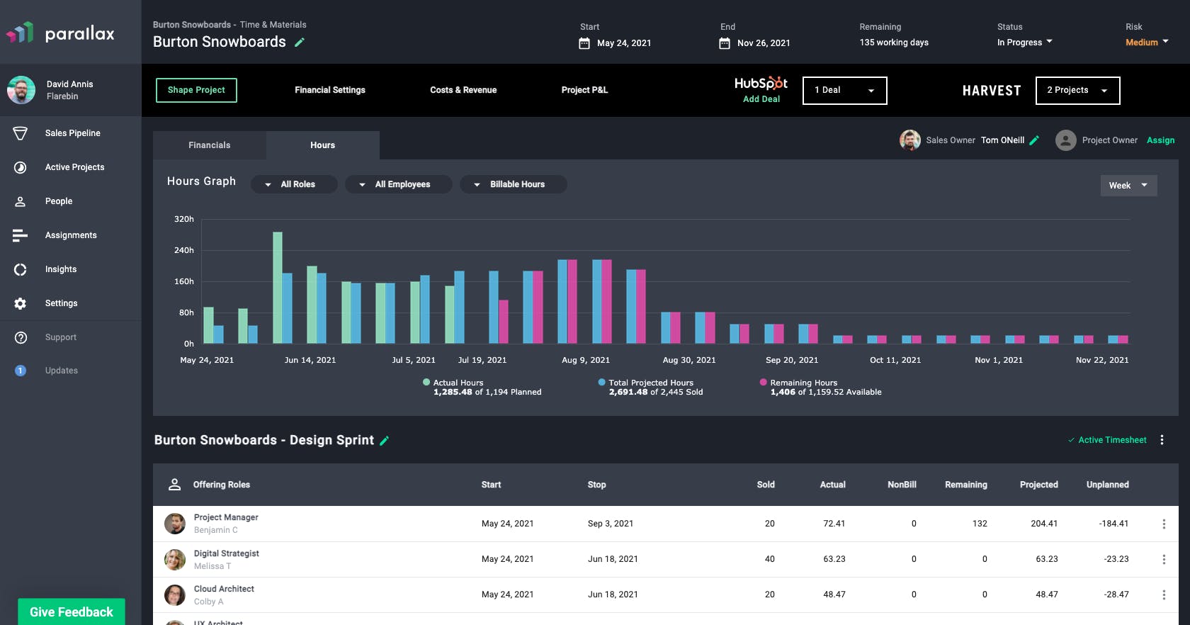Click the Remaining Hours pink legend dot
1190x625 pixels.
coord(764,383)
